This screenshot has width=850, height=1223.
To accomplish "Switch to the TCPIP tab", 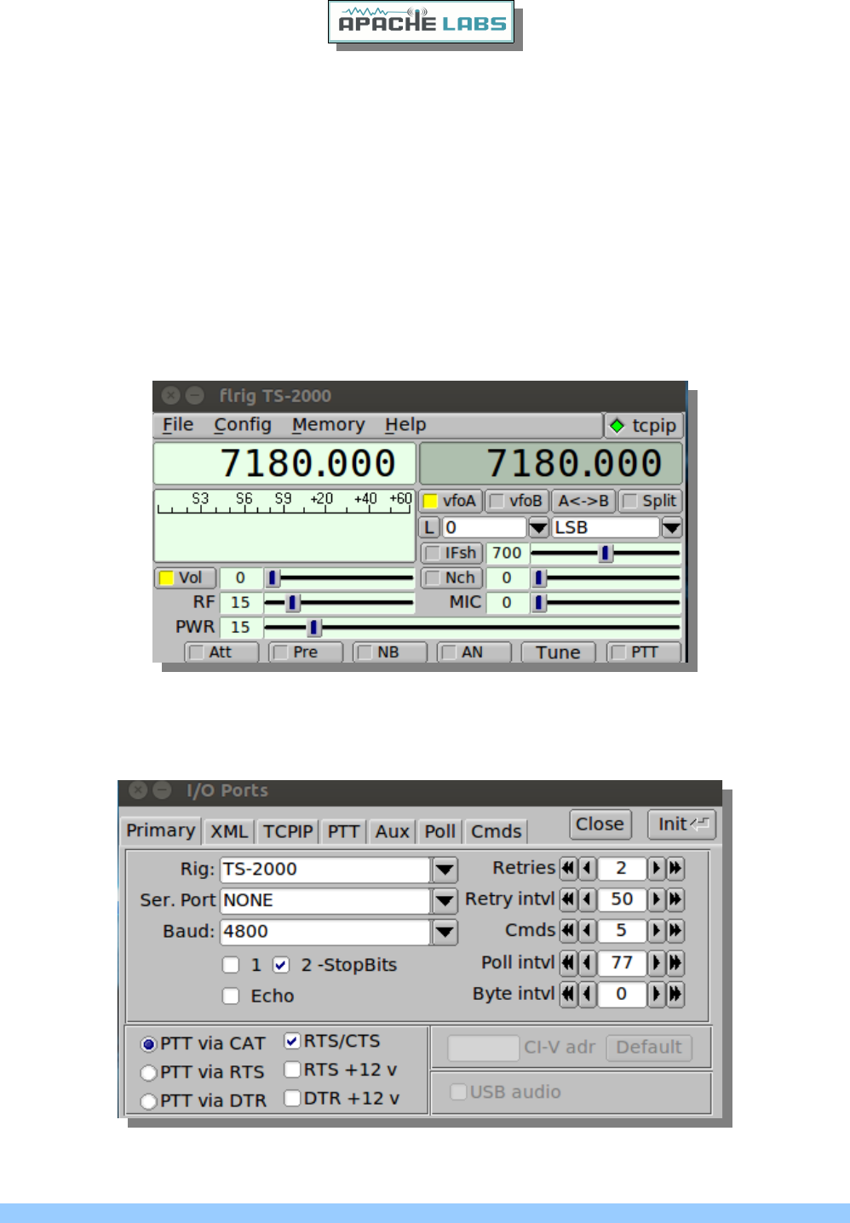I will 288,832.
